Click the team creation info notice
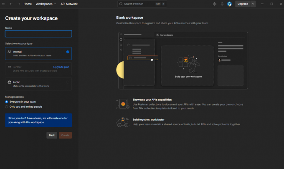284x169 pixels. pyautogui.click(x=38, y=120)
